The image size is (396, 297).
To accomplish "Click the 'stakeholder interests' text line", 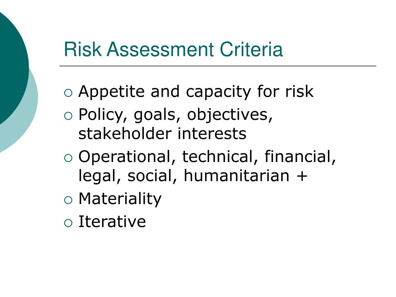I will point(162,133).
